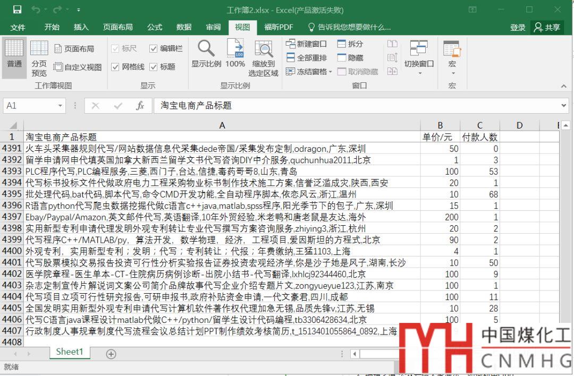Toggle the Ruler (标尺) checkbox
The height and width of the screenshot is (376, 574).
coord(124,48)
